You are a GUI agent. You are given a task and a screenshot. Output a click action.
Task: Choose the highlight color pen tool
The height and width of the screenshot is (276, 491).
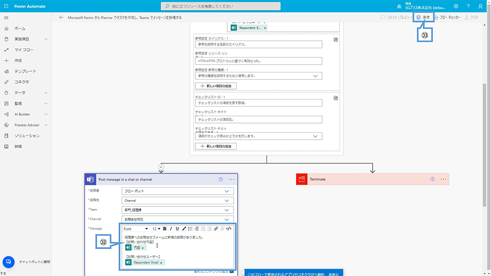point(184,229)
